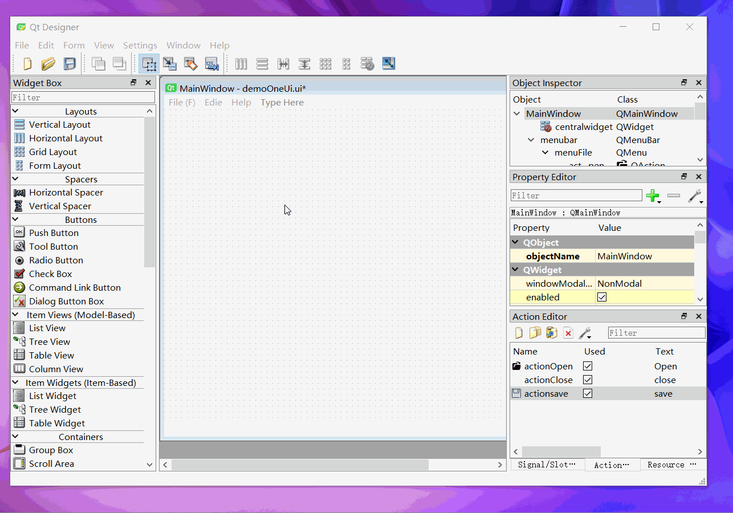Apply Lay Out Vertically toolbar icon

[x=262, y=64]
